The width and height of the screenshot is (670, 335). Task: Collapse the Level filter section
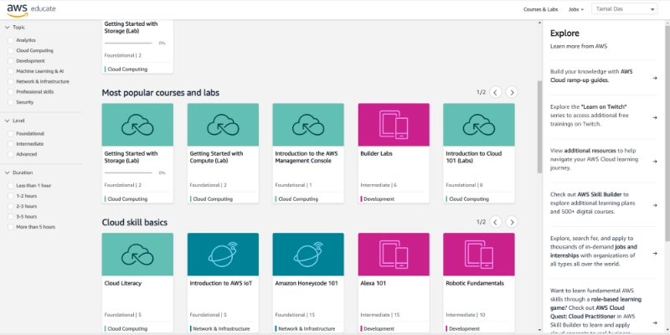(8, 121)
